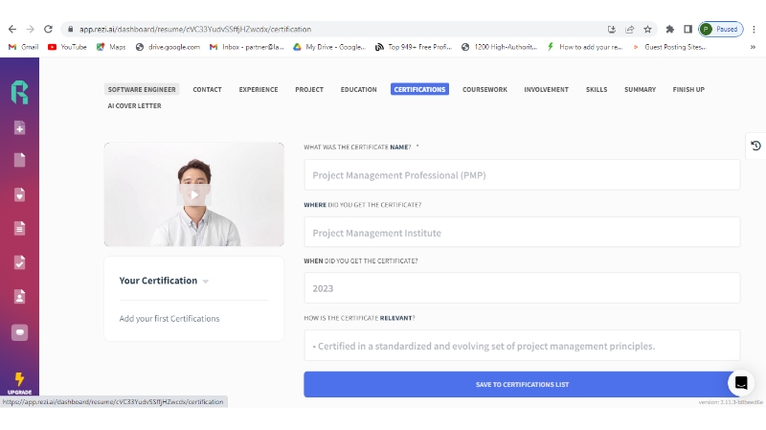Open the history icon on right edge
Viewport: 766px width, 430px height.
(x=755, y=146)
